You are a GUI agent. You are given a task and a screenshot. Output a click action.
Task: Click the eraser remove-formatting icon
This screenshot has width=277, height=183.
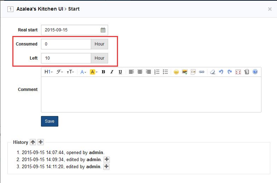212,72
